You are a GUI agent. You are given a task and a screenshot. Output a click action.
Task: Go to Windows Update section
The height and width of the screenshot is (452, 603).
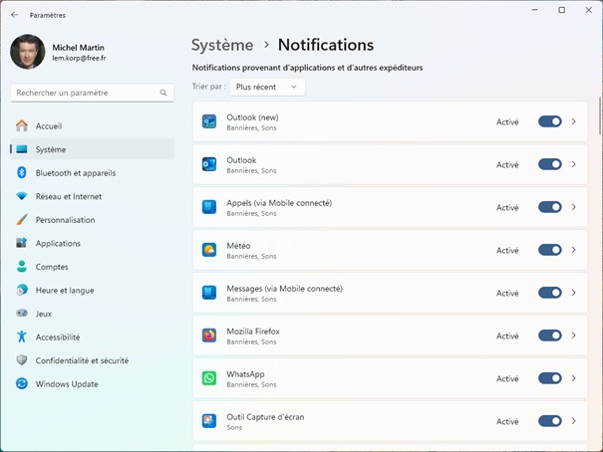pos(66,384)
